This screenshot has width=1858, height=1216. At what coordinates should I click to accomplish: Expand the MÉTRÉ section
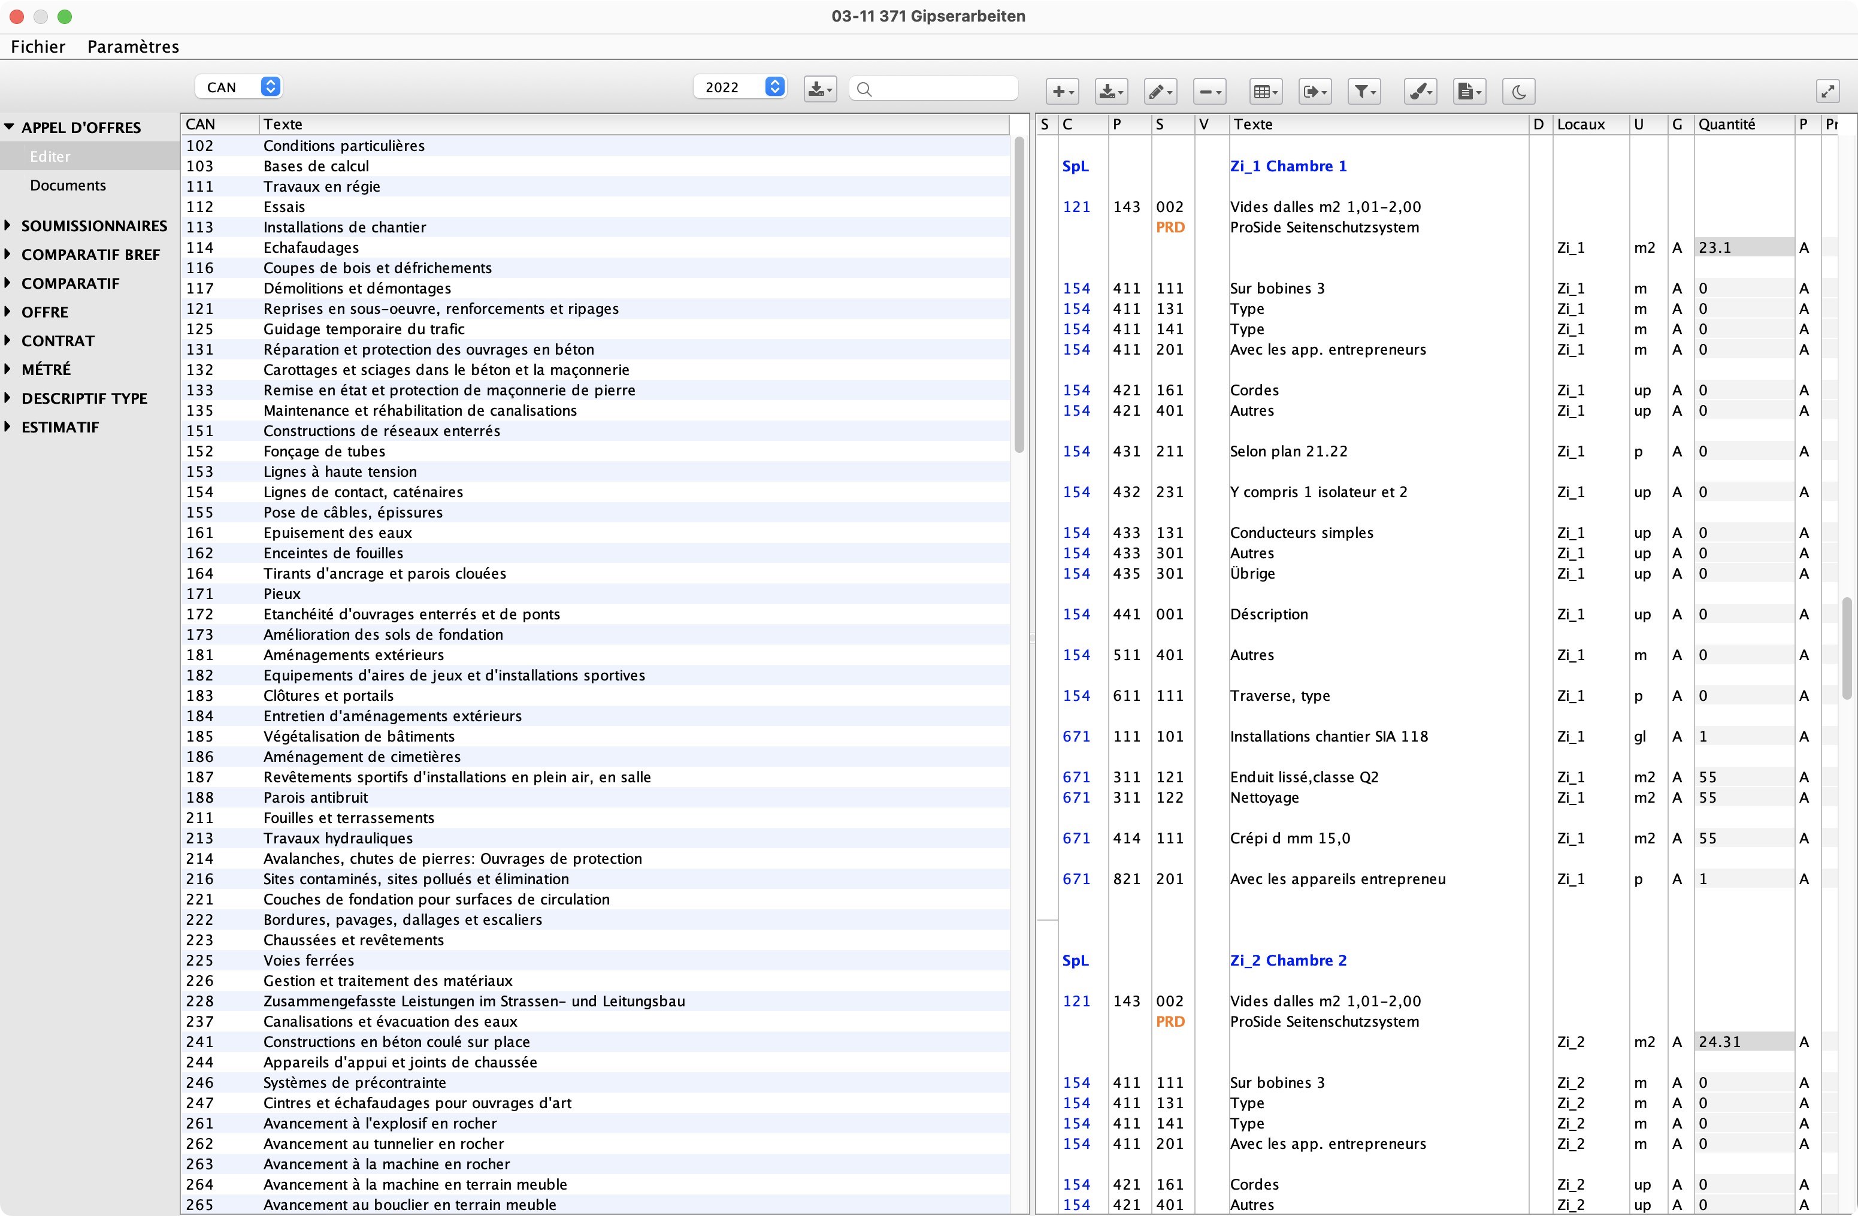click(x=8, y=368)
